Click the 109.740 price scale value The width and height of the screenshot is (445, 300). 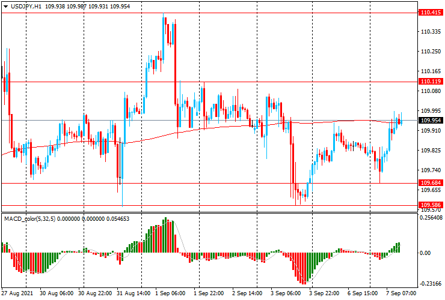click(431, 170)
